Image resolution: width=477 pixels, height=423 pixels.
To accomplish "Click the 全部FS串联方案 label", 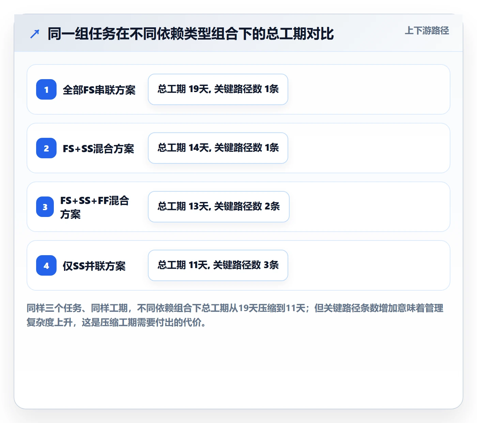I will 99,90.
